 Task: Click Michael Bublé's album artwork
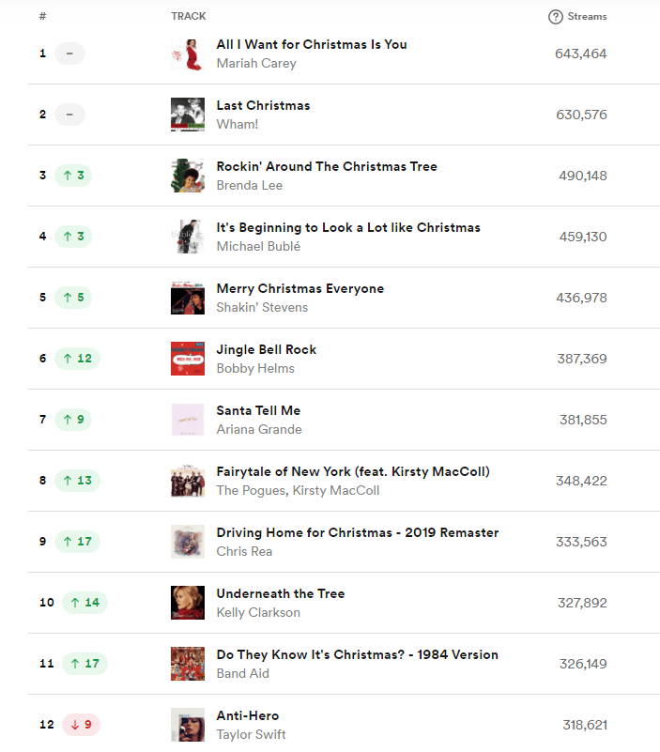187,236
